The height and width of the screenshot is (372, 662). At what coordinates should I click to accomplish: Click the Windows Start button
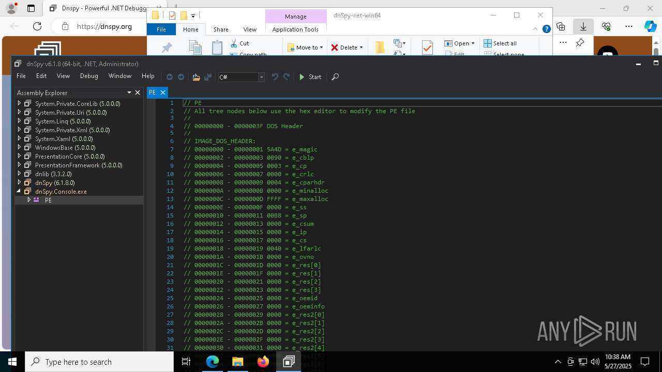click(12, 362)
